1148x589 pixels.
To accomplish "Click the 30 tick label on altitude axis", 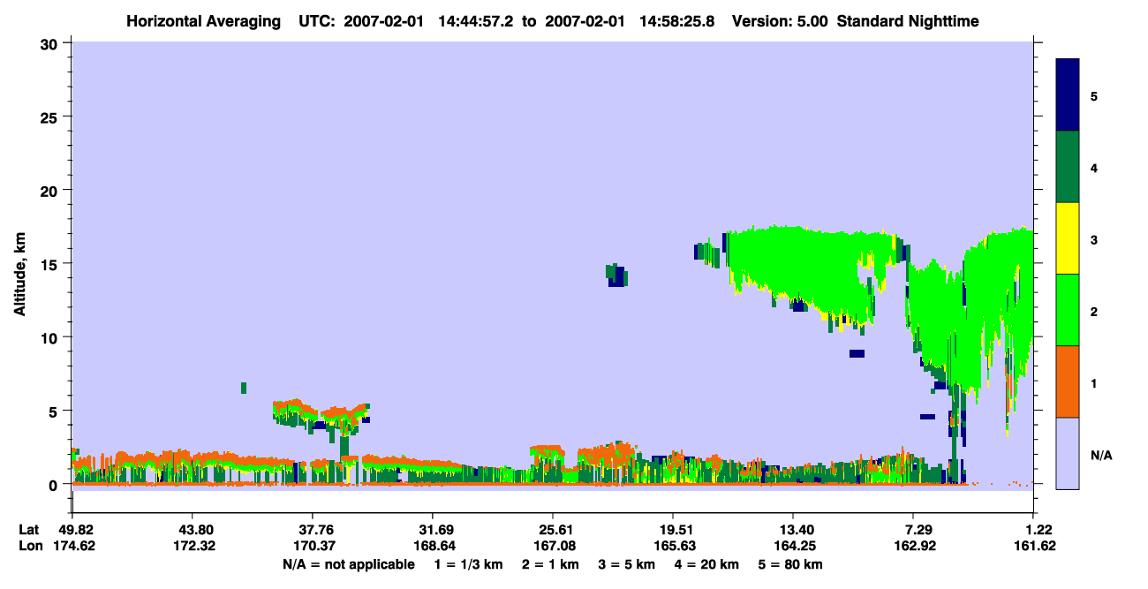I will pos(50,43).
